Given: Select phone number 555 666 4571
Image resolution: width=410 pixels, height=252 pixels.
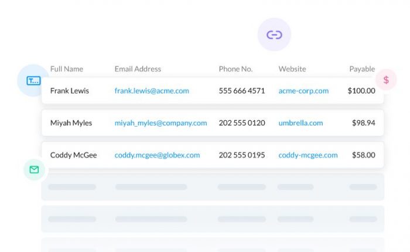Looking at the screenshot, I should point(241,91).
